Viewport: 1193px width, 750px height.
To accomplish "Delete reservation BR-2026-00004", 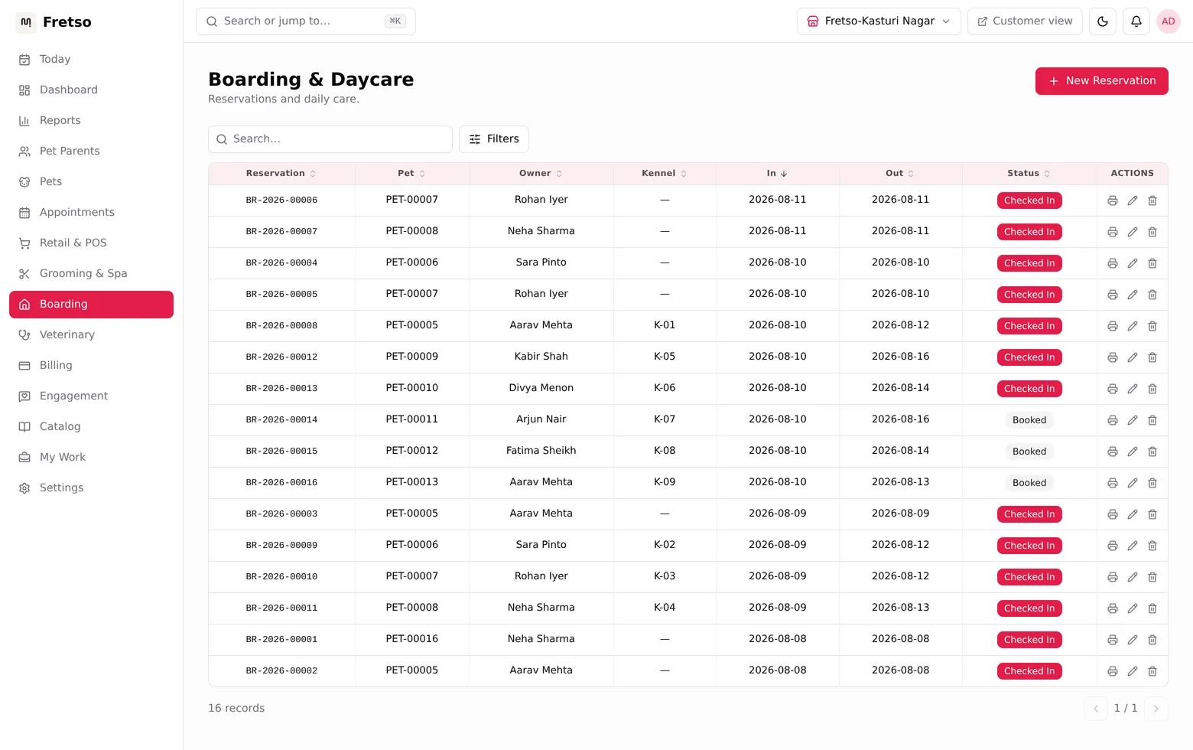I will tap(1152, 263).
